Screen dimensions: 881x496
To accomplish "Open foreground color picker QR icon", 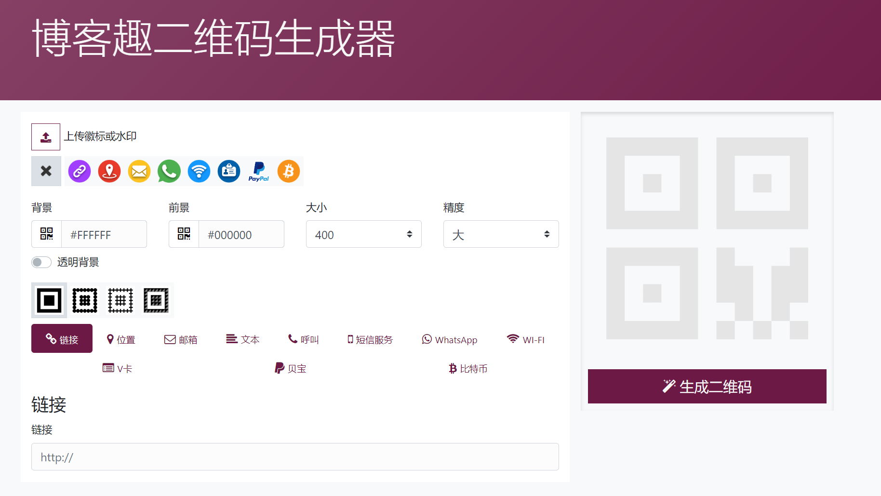I will click(x=184, y=234).
